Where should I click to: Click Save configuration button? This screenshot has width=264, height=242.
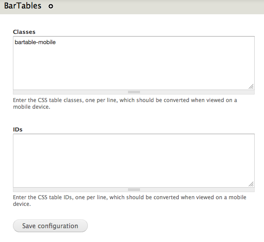pos(50,226)
